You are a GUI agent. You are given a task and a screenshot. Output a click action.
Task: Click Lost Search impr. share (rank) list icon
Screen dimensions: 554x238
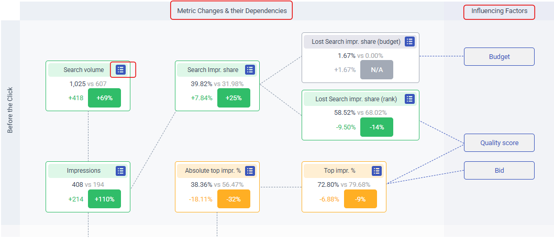point(410,99)
